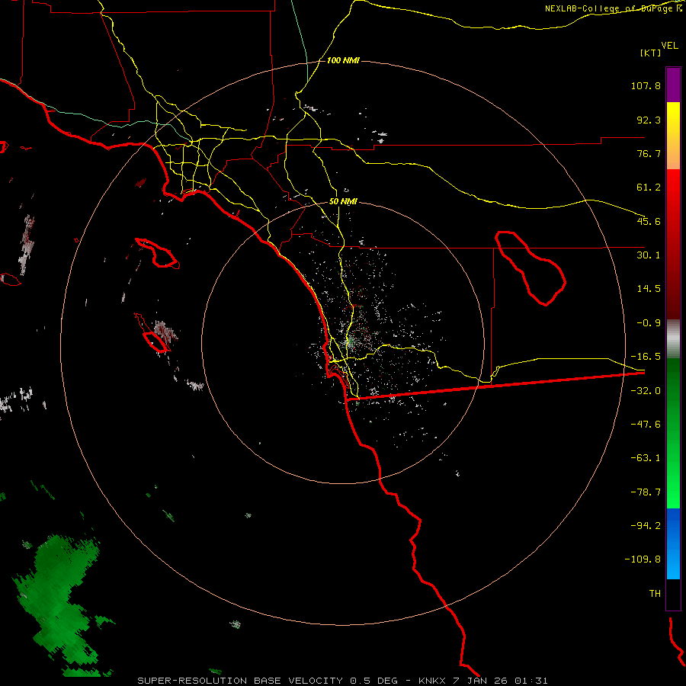Click the -32.0 velocity scale value
Viewport: 686px width, 686px height.
(646, 391)
